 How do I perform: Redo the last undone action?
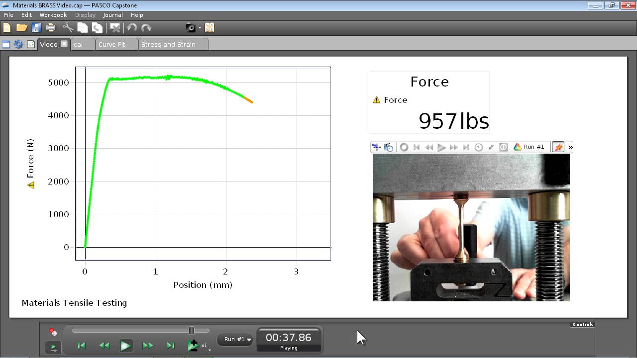pyautogui.click(x=146, y=28)
